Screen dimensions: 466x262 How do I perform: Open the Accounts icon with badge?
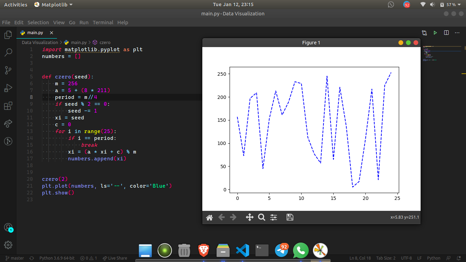(x=8, y=228)
